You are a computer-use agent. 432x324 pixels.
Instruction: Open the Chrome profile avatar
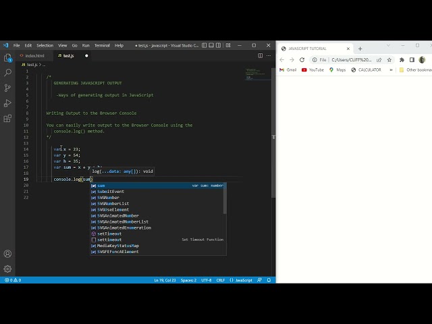point(422,60)
